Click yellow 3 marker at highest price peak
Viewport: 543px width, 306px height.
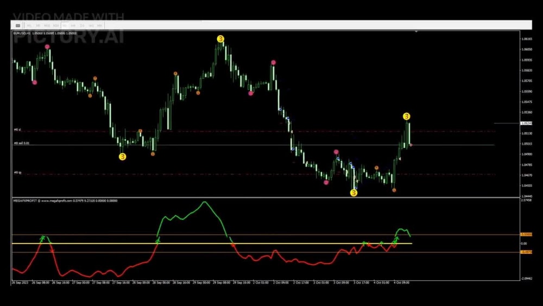220,39
